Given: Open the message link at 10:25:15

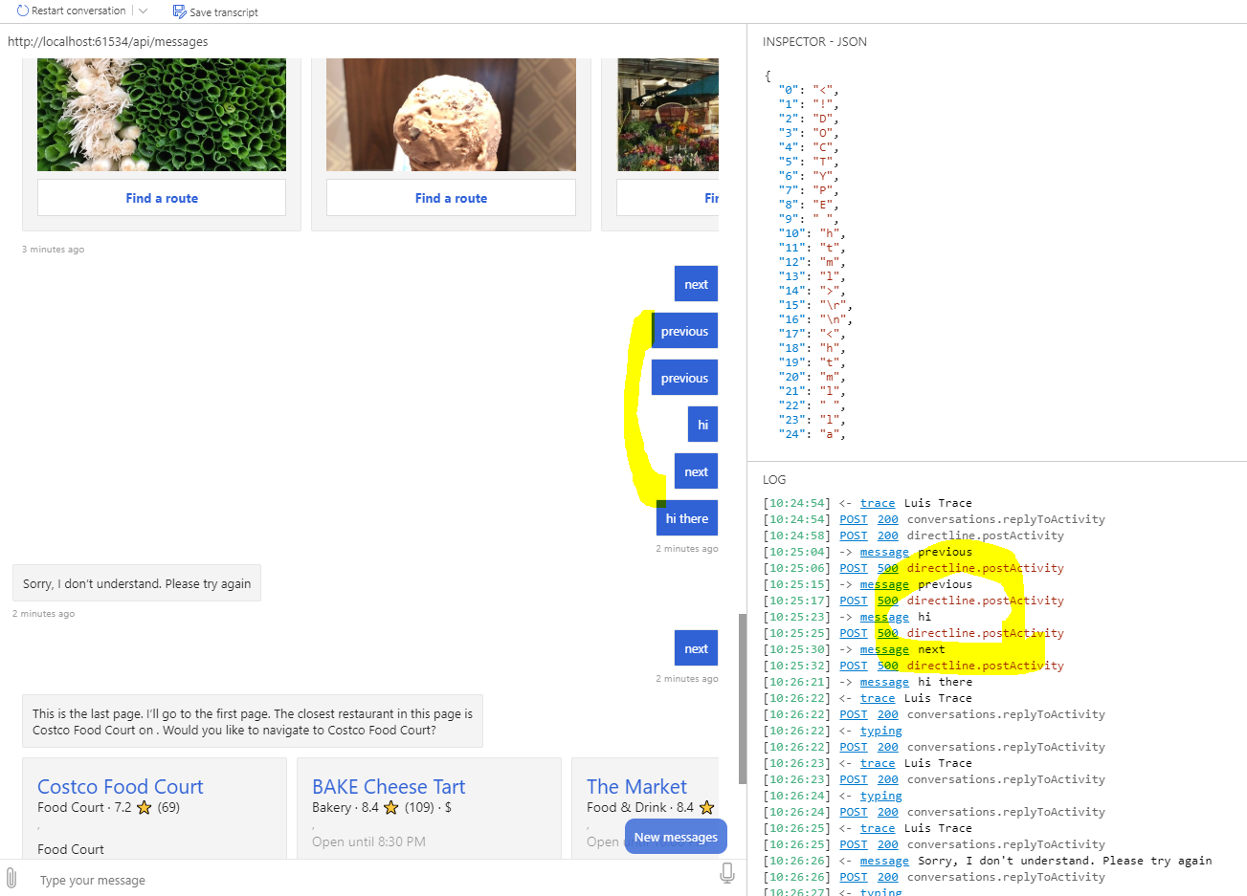Looking at the screenshot, I should coord(884,584).
